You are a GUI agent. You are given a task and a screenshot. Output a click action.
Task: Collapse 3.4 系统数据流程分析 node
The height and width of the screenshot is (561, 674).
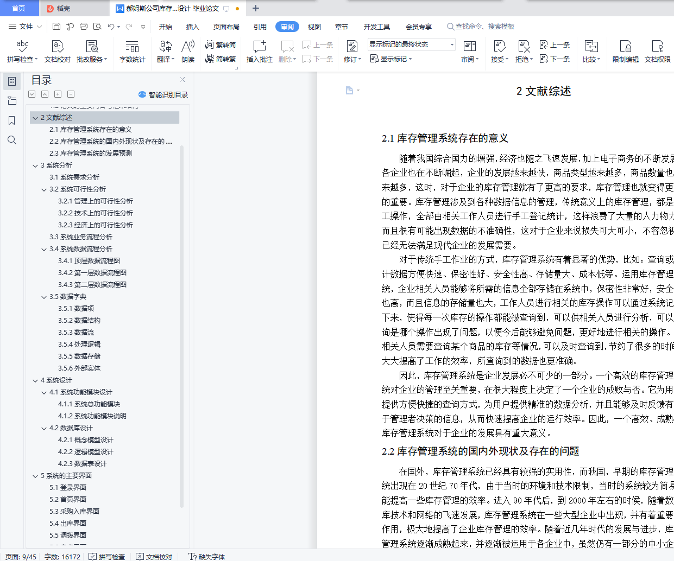[44, 249]
